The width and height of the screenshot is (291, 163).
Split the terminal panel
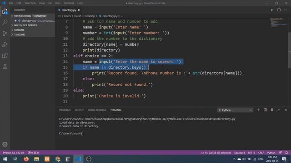(265, 110)
